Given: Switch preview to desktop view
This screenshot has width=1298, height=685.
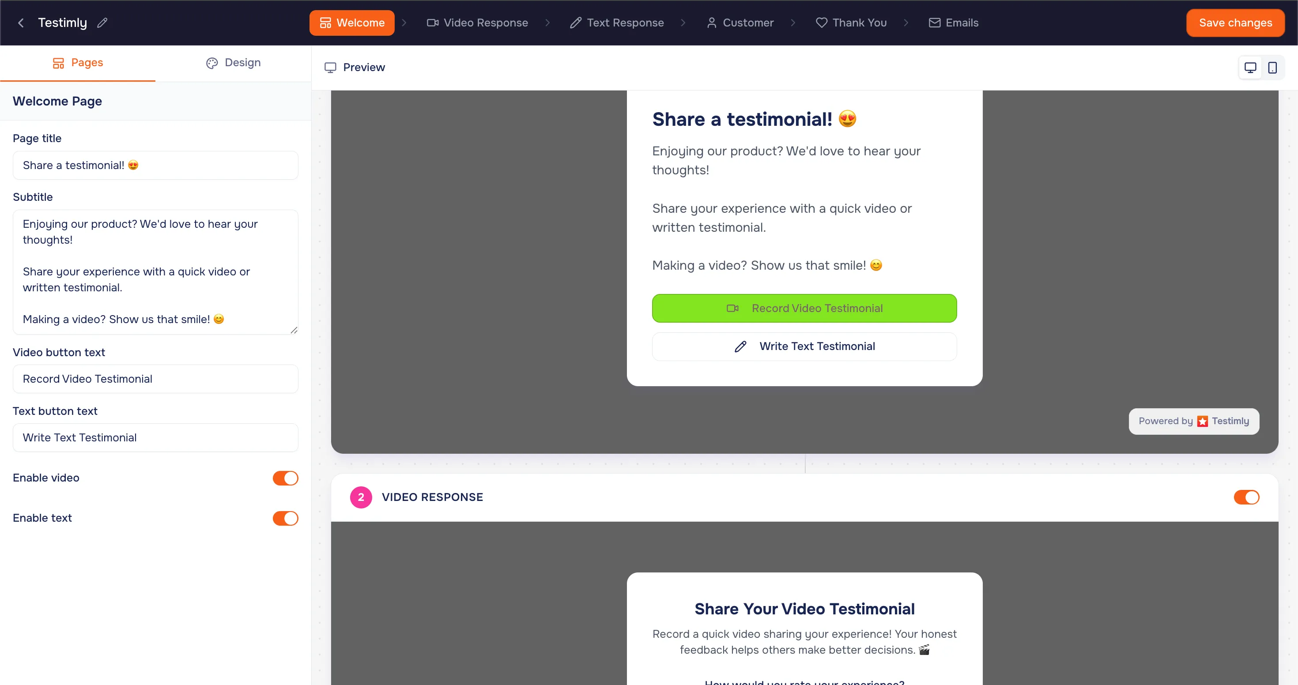Looking at the screenshot, I should [1250, 67].
